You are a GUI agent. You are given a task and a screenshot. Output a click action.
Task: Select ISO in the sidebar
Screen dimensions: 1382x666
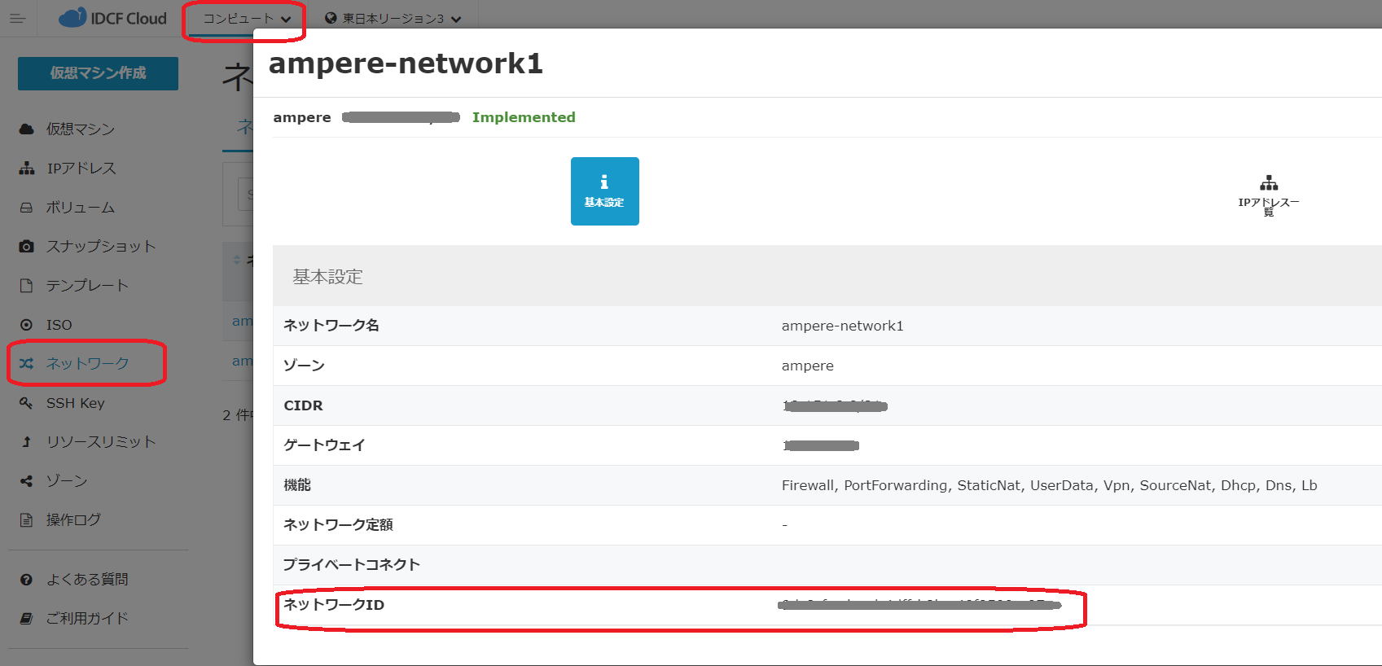59,325
